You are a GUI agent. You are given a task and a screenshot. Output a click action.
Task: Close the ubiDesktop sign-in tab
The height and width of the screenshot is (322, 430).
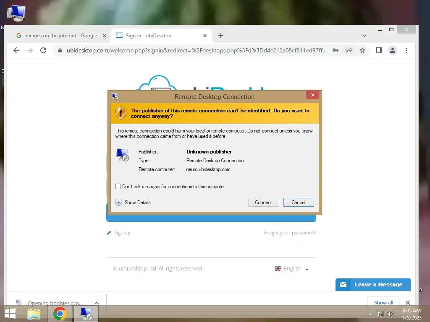(x=205, y=36)
